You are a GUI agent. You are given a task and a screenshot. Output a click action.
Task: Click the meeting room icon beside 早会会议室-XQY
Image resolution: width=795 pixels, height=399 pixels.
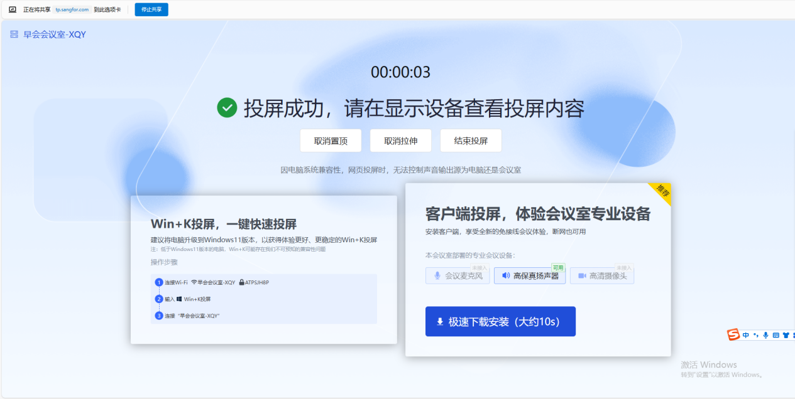click(14, 35)
